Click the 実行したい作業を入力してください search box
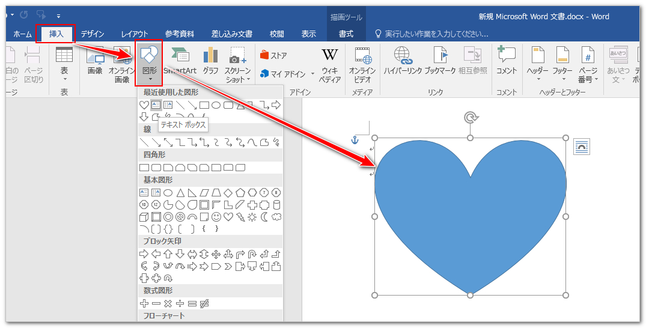This screenshot has height=328, width=646. point(431,34)
